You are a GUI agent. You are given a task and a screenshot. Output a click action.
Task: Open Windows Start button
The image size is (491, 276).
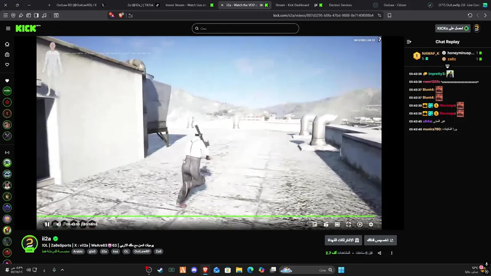tap(341, 270)
